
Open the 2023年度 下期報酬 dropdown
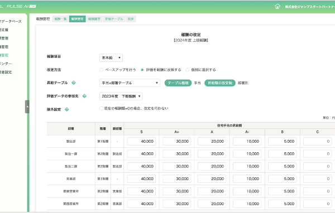pyautogui.click(x=121, y=96)
